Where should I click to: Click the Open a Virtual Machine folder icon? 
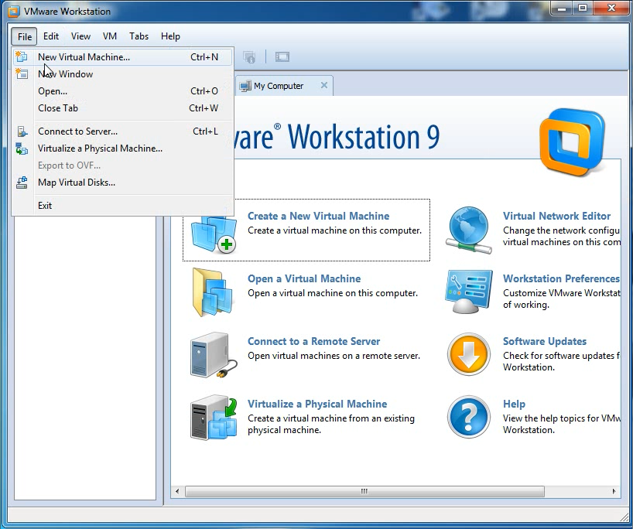tap(212, 292)
